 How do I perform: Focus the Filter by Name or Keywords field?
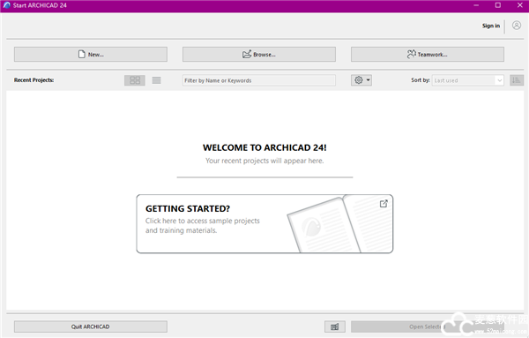pos(258,80)
